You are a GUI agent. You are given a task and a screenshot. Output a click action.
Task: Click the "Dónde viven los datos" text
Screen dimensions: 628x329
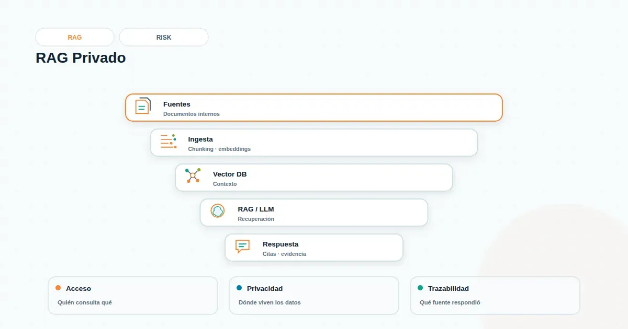270,302
